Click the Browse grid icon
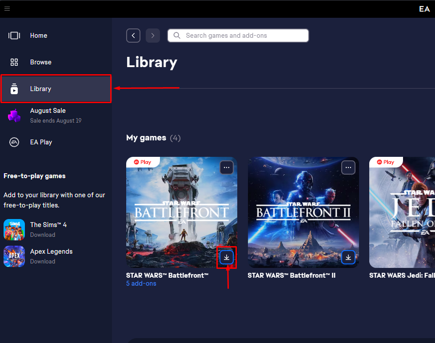435x343 pixels. tap(14, 62)
